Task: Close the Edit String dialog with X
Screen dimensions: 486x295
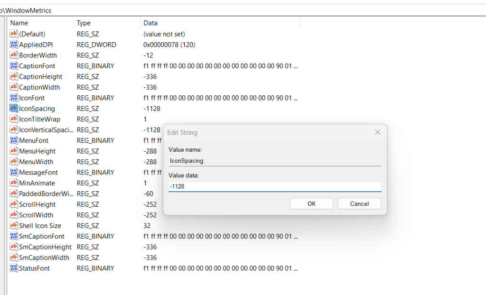Action: click(x=377, y=133)
